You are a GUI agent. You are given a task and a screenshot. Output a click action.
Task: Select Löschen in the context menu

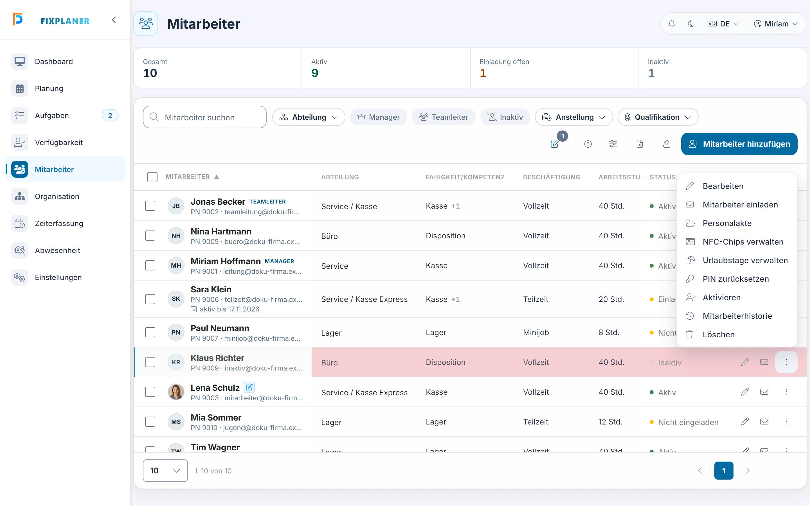[x=736, y=334]
